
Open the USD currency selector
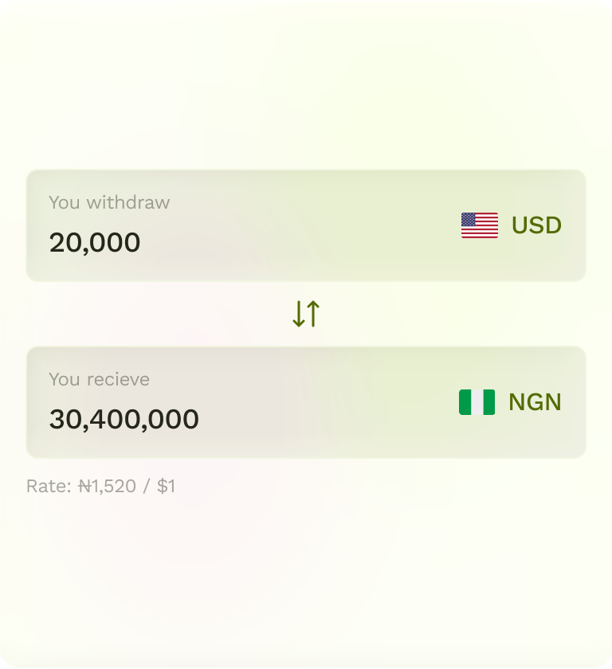coord(511,225)
